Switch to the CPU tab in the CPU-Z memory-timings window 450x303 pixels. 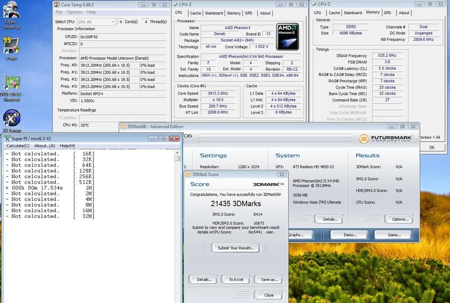317,13
